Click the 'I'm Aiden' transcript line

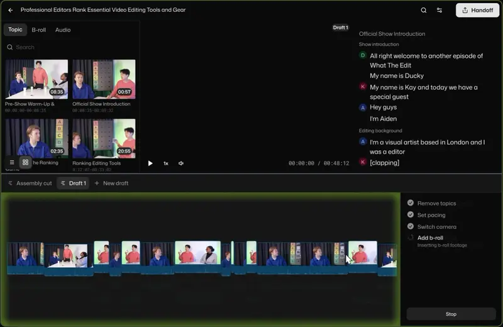384,119
